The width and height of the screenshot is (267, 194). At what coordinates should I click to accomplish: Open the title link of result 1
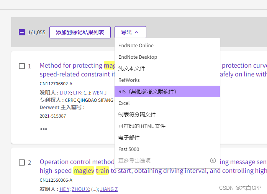point(77,70)
